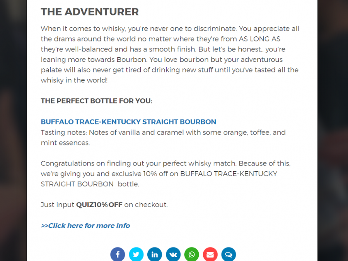Send the result through WhatsApp
The width and height of the screenshot is (348, 261).
(x=192, y=254)
